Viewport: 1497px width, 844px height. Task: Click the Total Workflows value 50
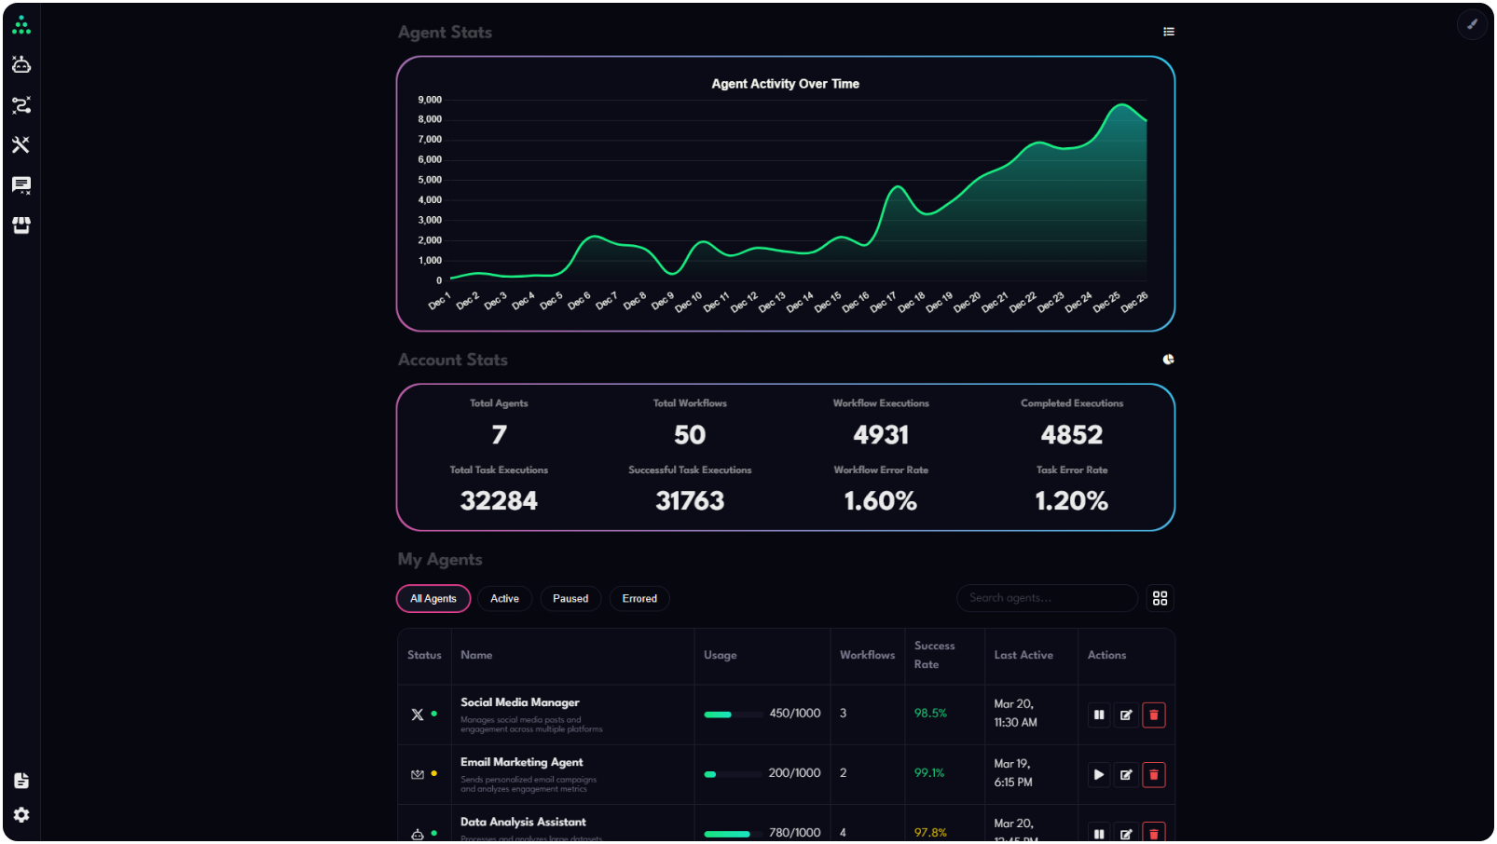coord(690,435)
